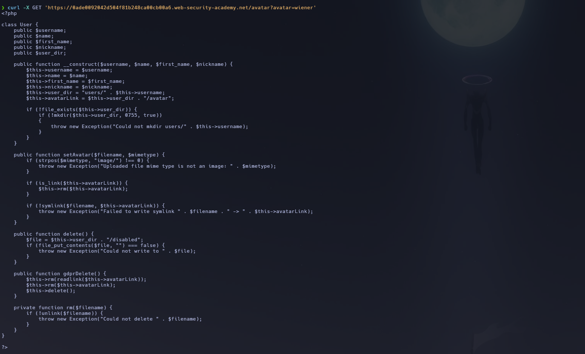Click the prompt arrow before curl

(3, 7)
